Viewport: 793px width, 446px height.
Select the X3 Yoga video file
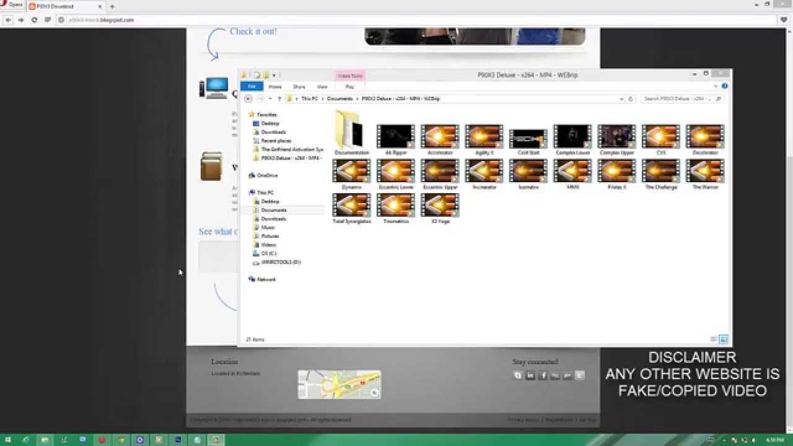tap(440, 209)
